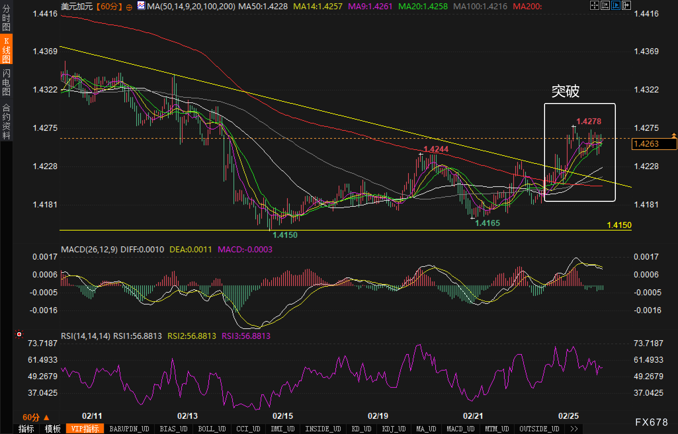Open the 指标 tab at bottom
This screenshot has height=434, width=678.
coord(26,429)
